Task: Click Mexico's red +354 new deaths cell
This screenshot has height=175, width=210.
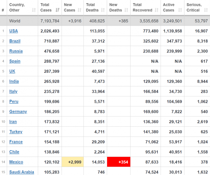Action: [119, 162]
